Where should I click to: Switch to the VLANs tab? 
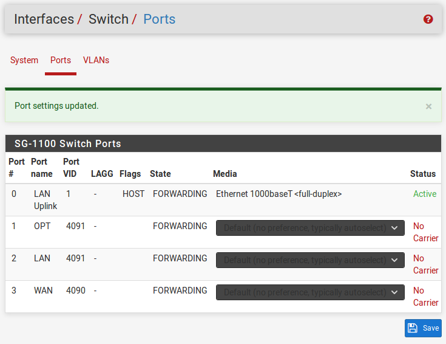point(96,60)
